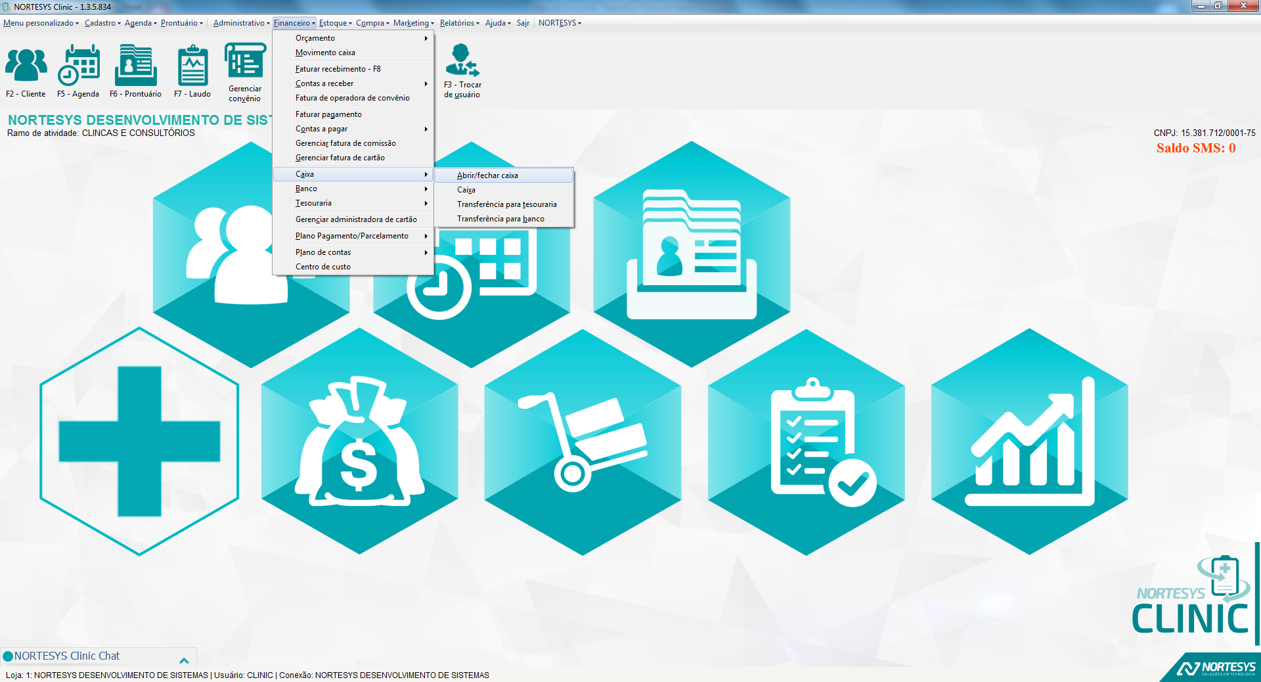Open the Estoque menu
This screenshot has height=682, width=1261.
click(x=335, y=23)
